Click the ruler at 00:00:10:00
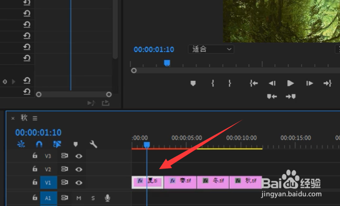340x206 pixels. point(241,138)
